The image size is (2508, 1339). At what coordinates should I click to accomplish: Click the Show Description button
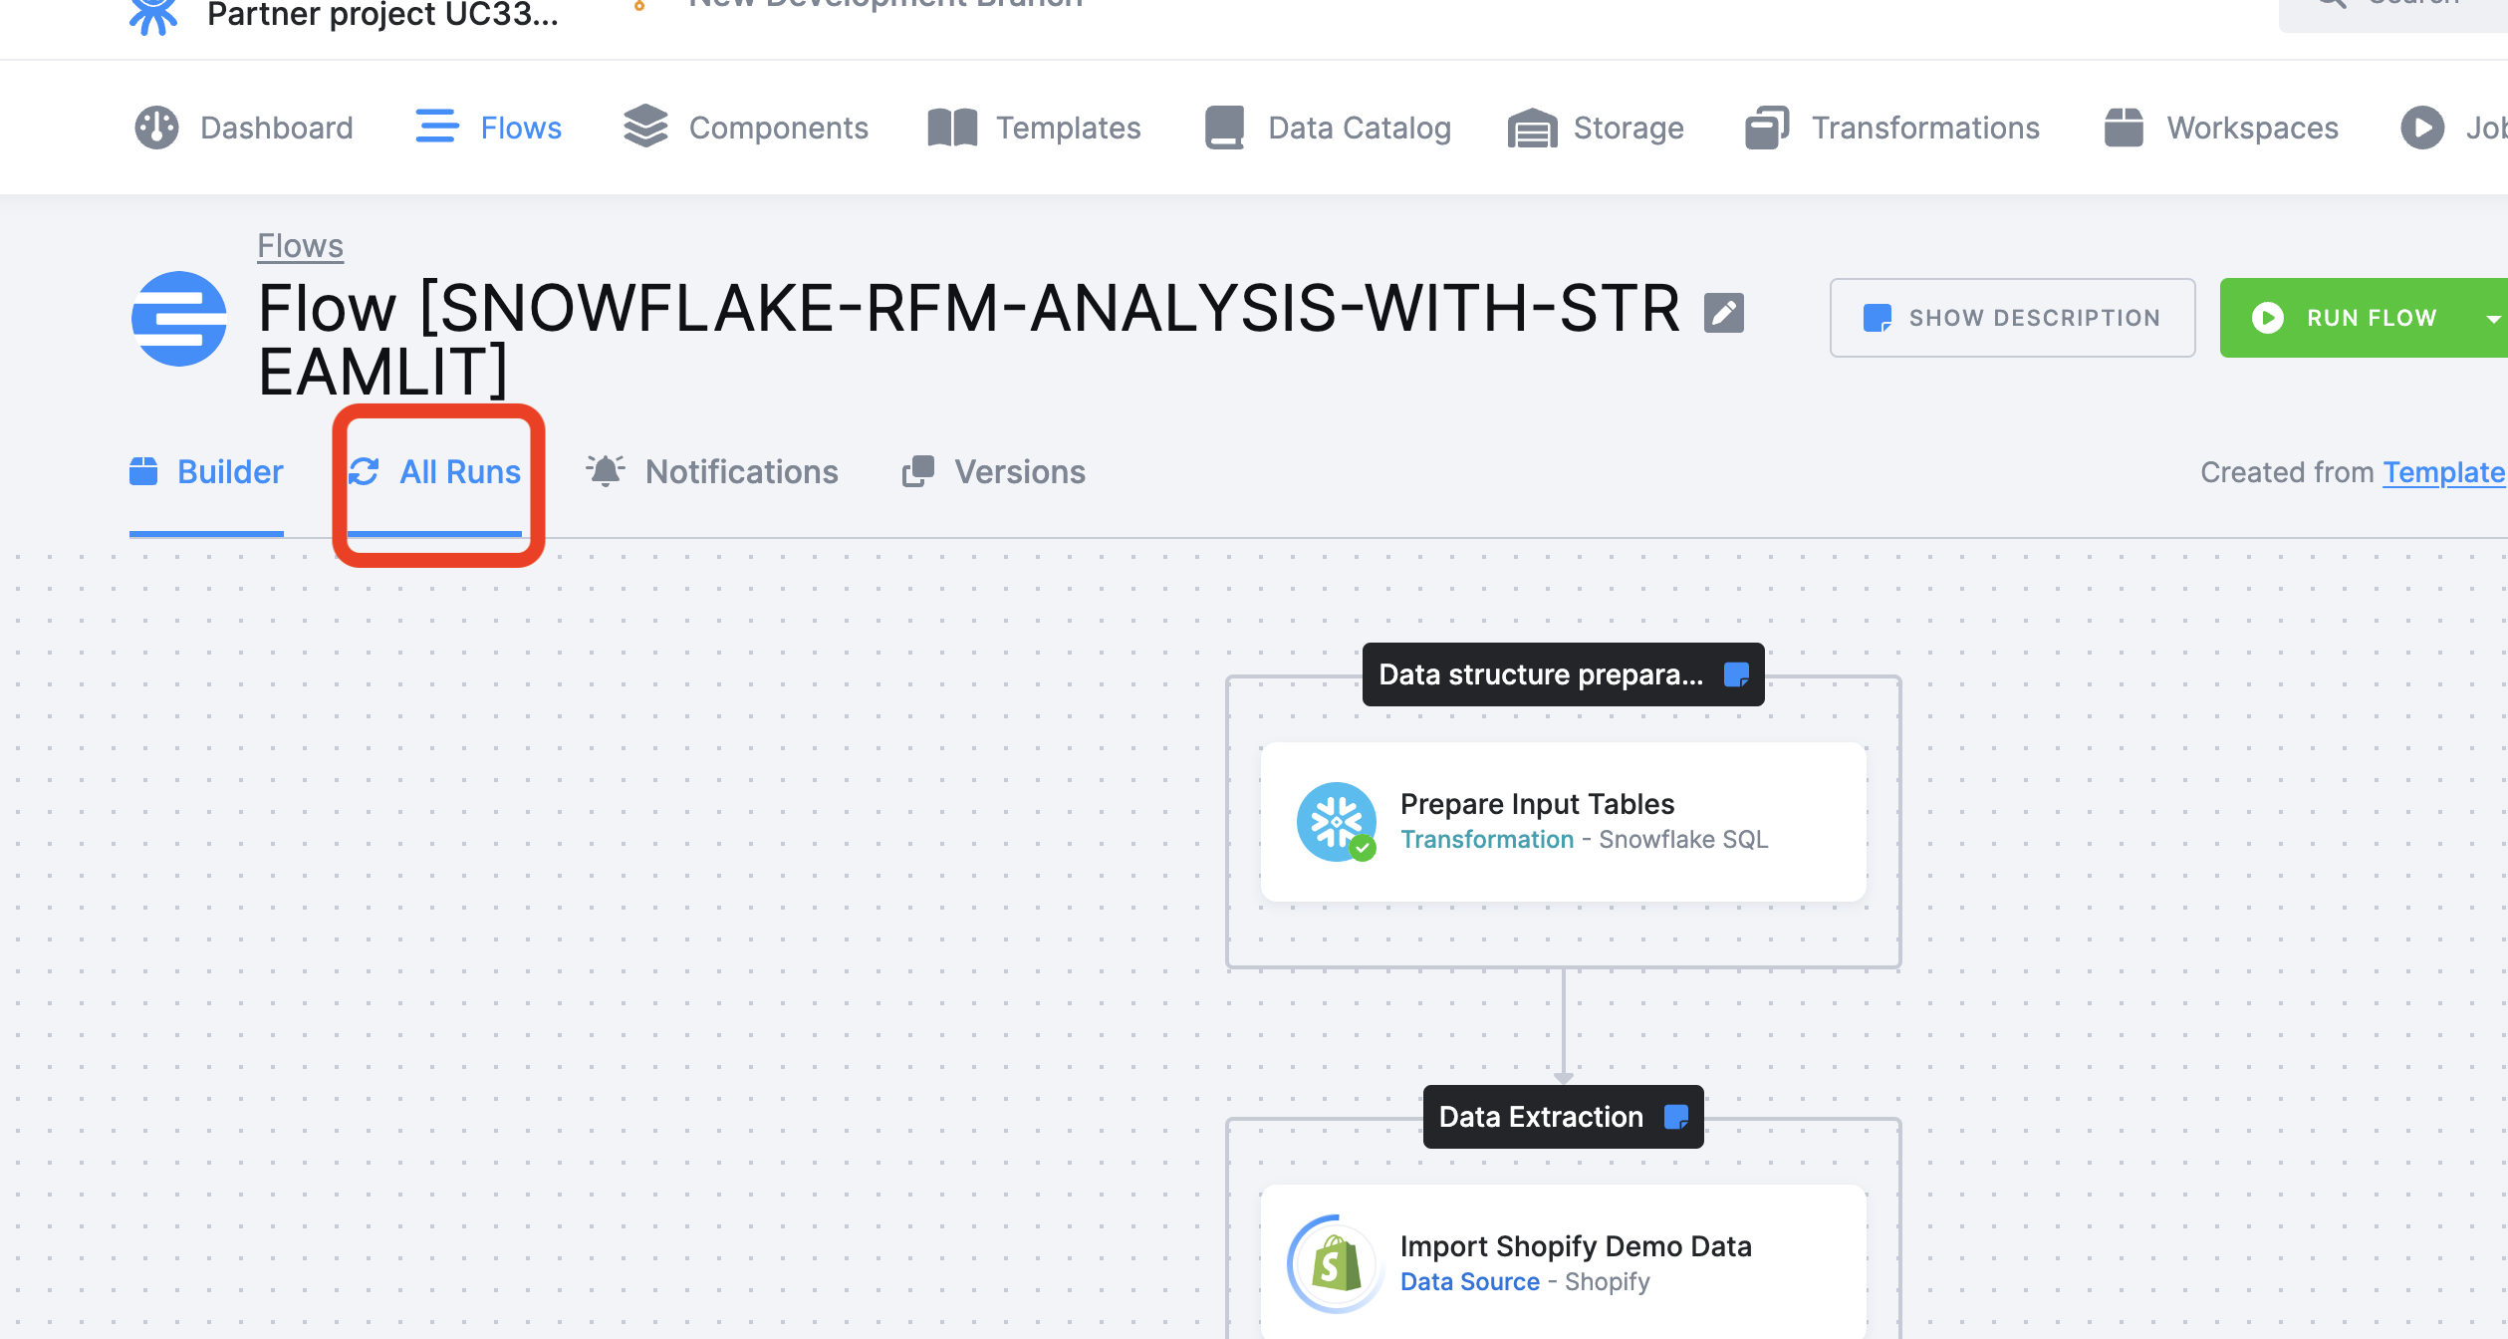2013,318
